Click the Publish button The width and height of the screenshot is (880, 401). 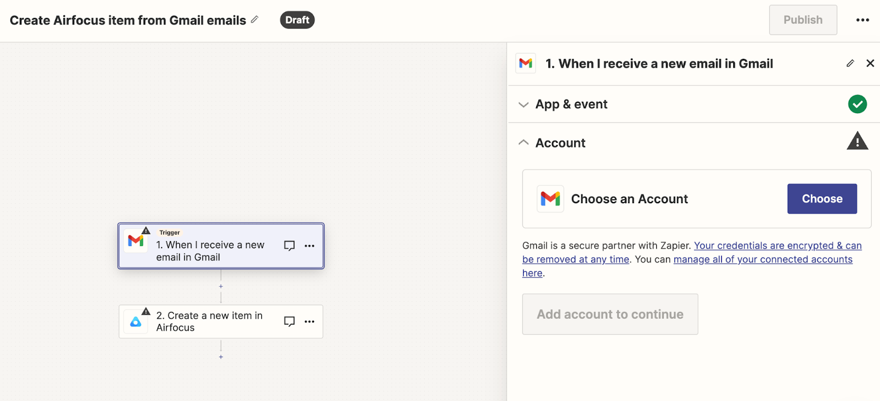pos(803,20)
